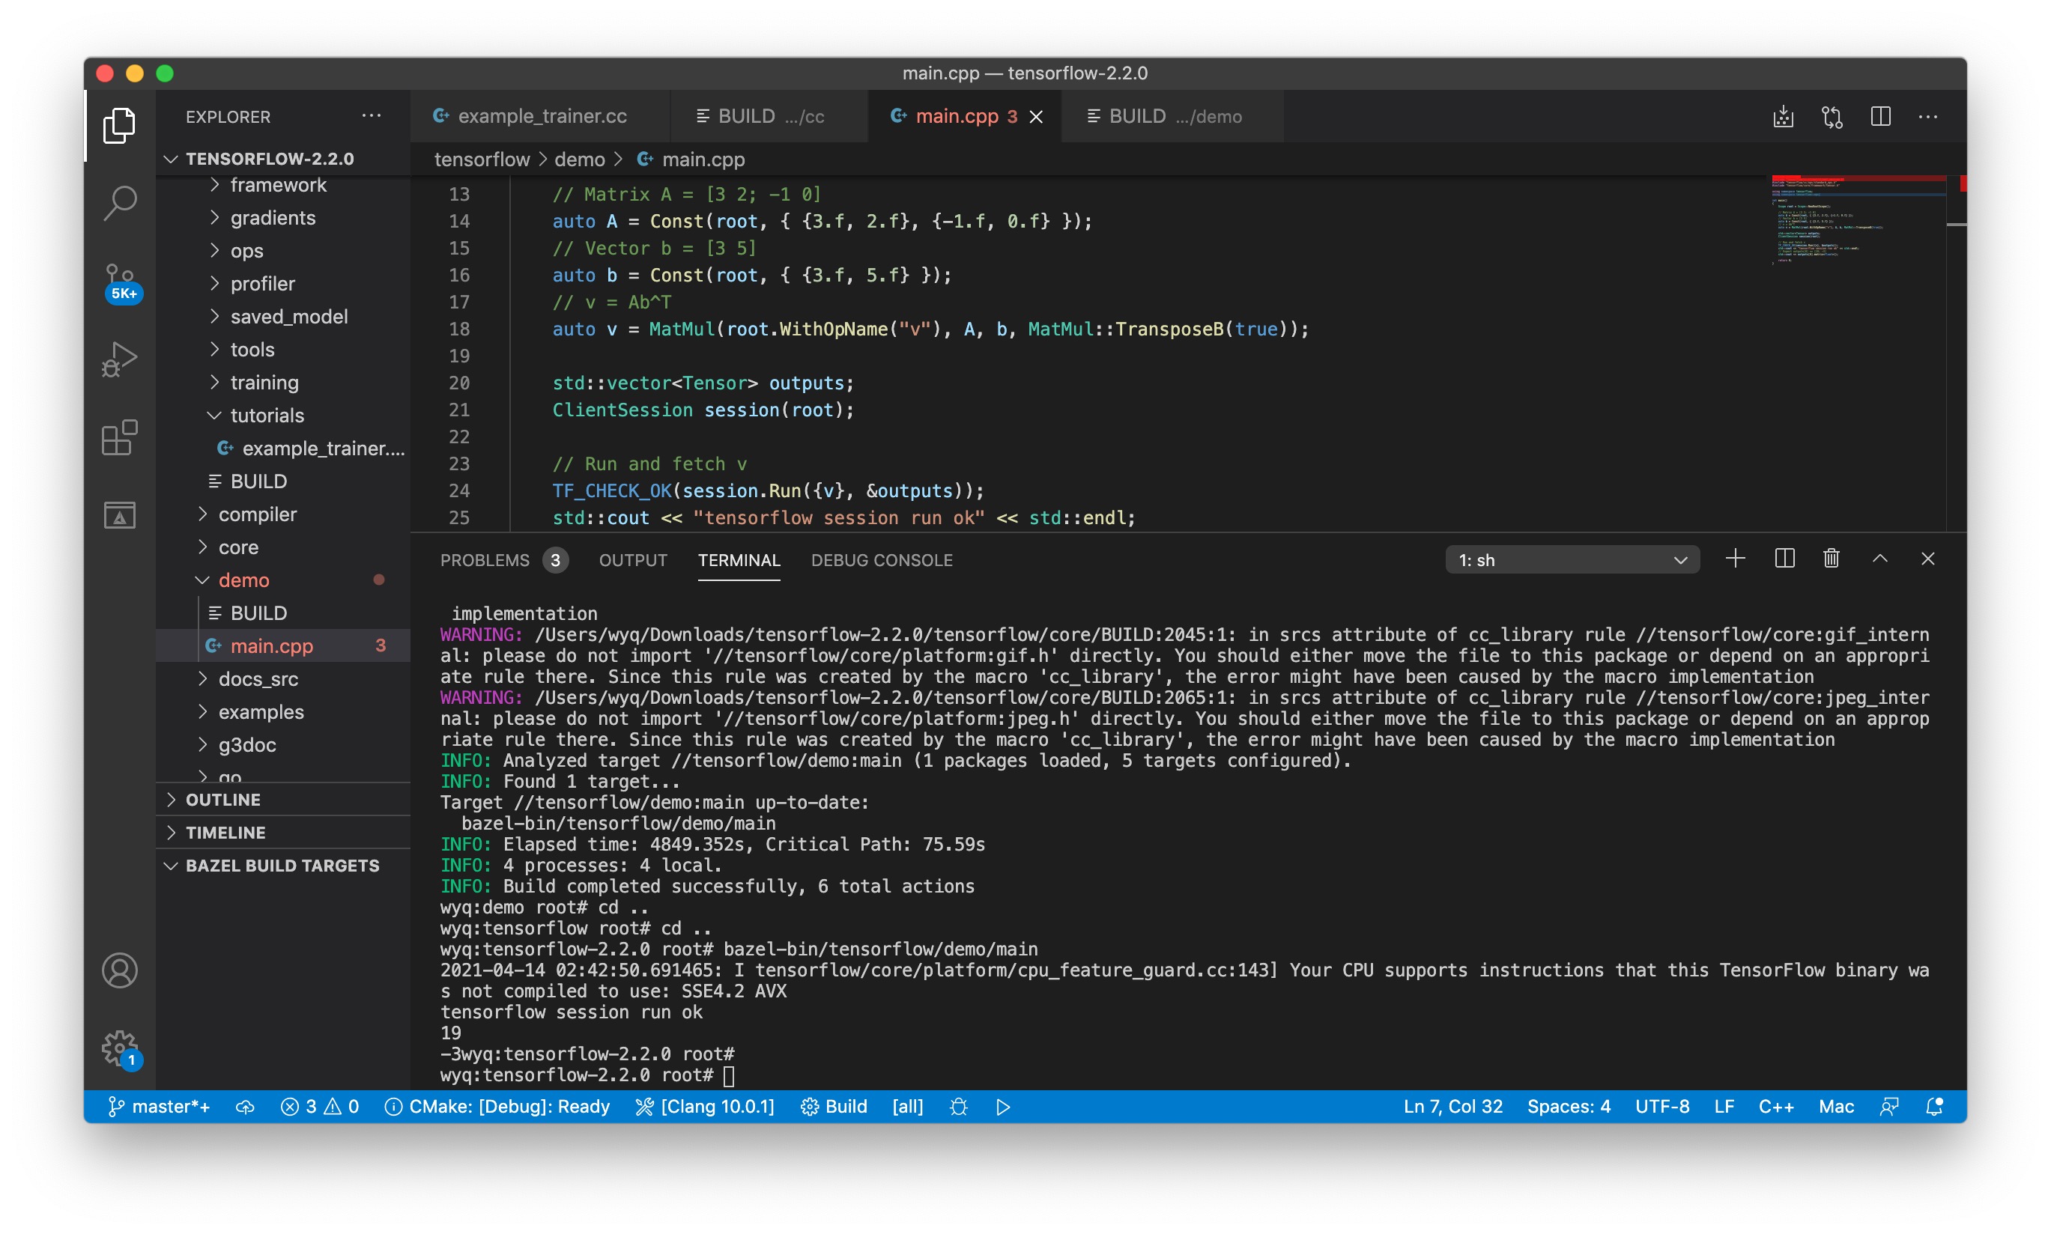The height and width of the screenshot is (1234, 2051).
Task: Open editor more actions menu
Action: pos(1928,116)
